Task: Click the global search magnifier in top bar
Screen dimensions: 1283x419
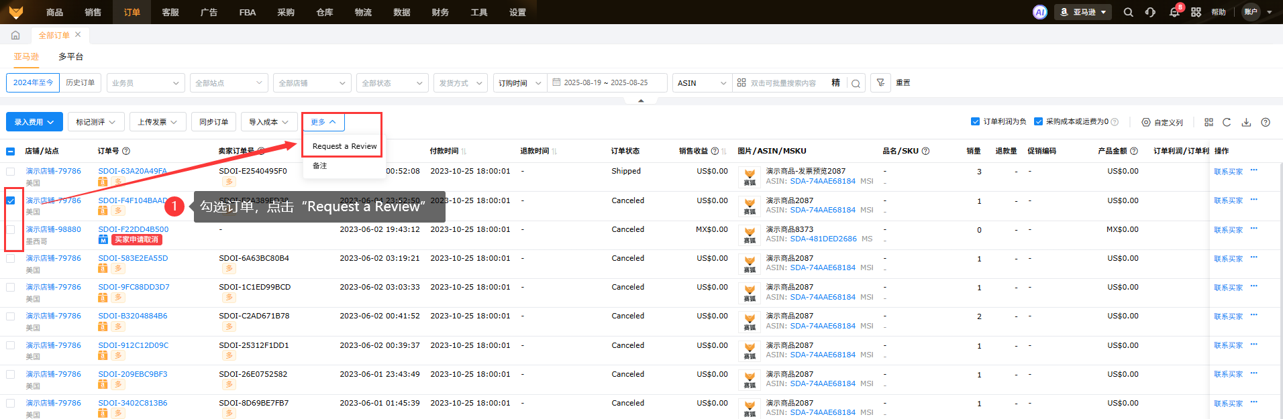Action: [x=1128, y=12]
